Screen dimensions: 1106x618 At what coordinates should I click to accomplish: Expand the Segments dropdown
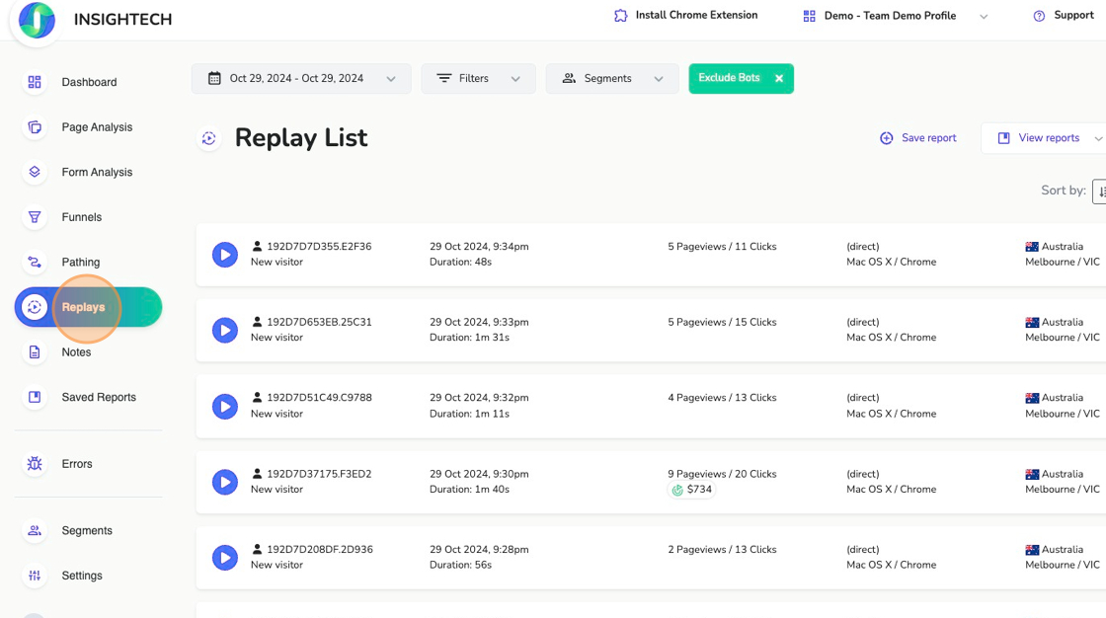[x=611, y=79]
